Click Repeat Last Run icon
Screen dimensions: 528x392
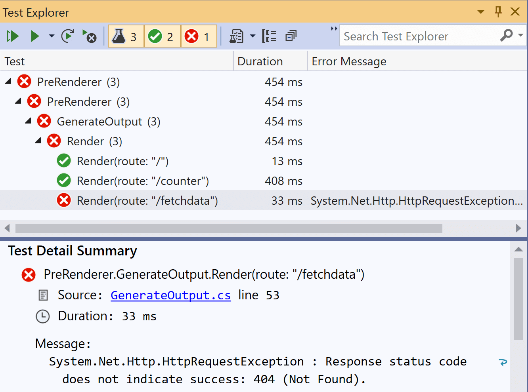[x=68, y=36]
